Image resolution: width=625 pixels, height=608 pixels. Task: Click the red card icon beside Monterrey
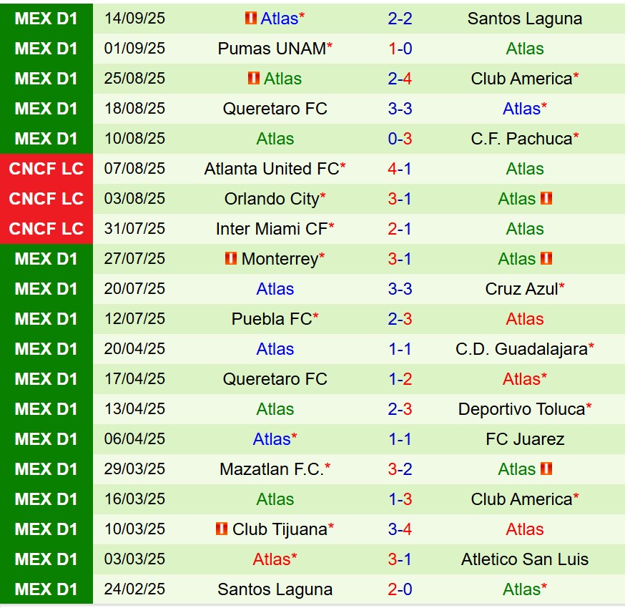click(231, 259)
